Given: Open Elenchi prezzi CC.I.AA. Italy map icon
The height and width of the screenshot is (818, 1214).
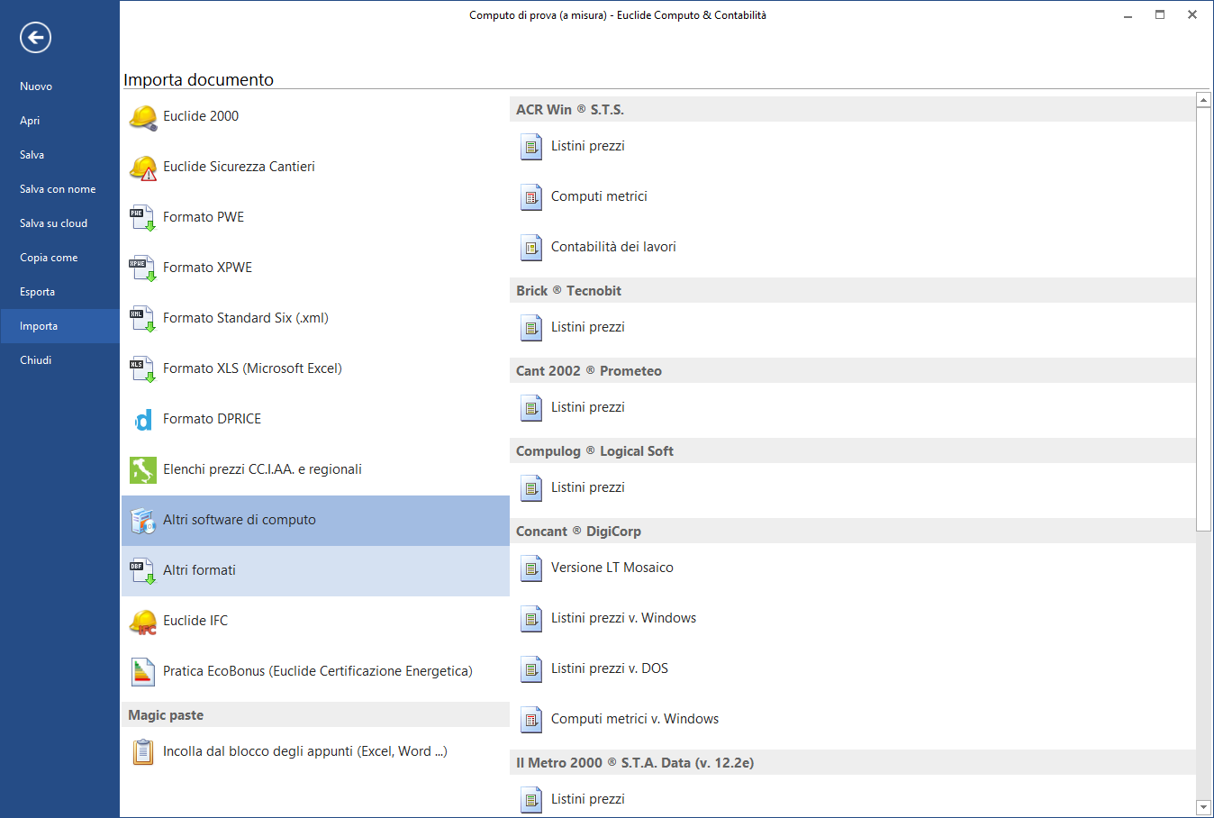Looking at the screenshot, I should pyautogui.click(x=143, y=470).
